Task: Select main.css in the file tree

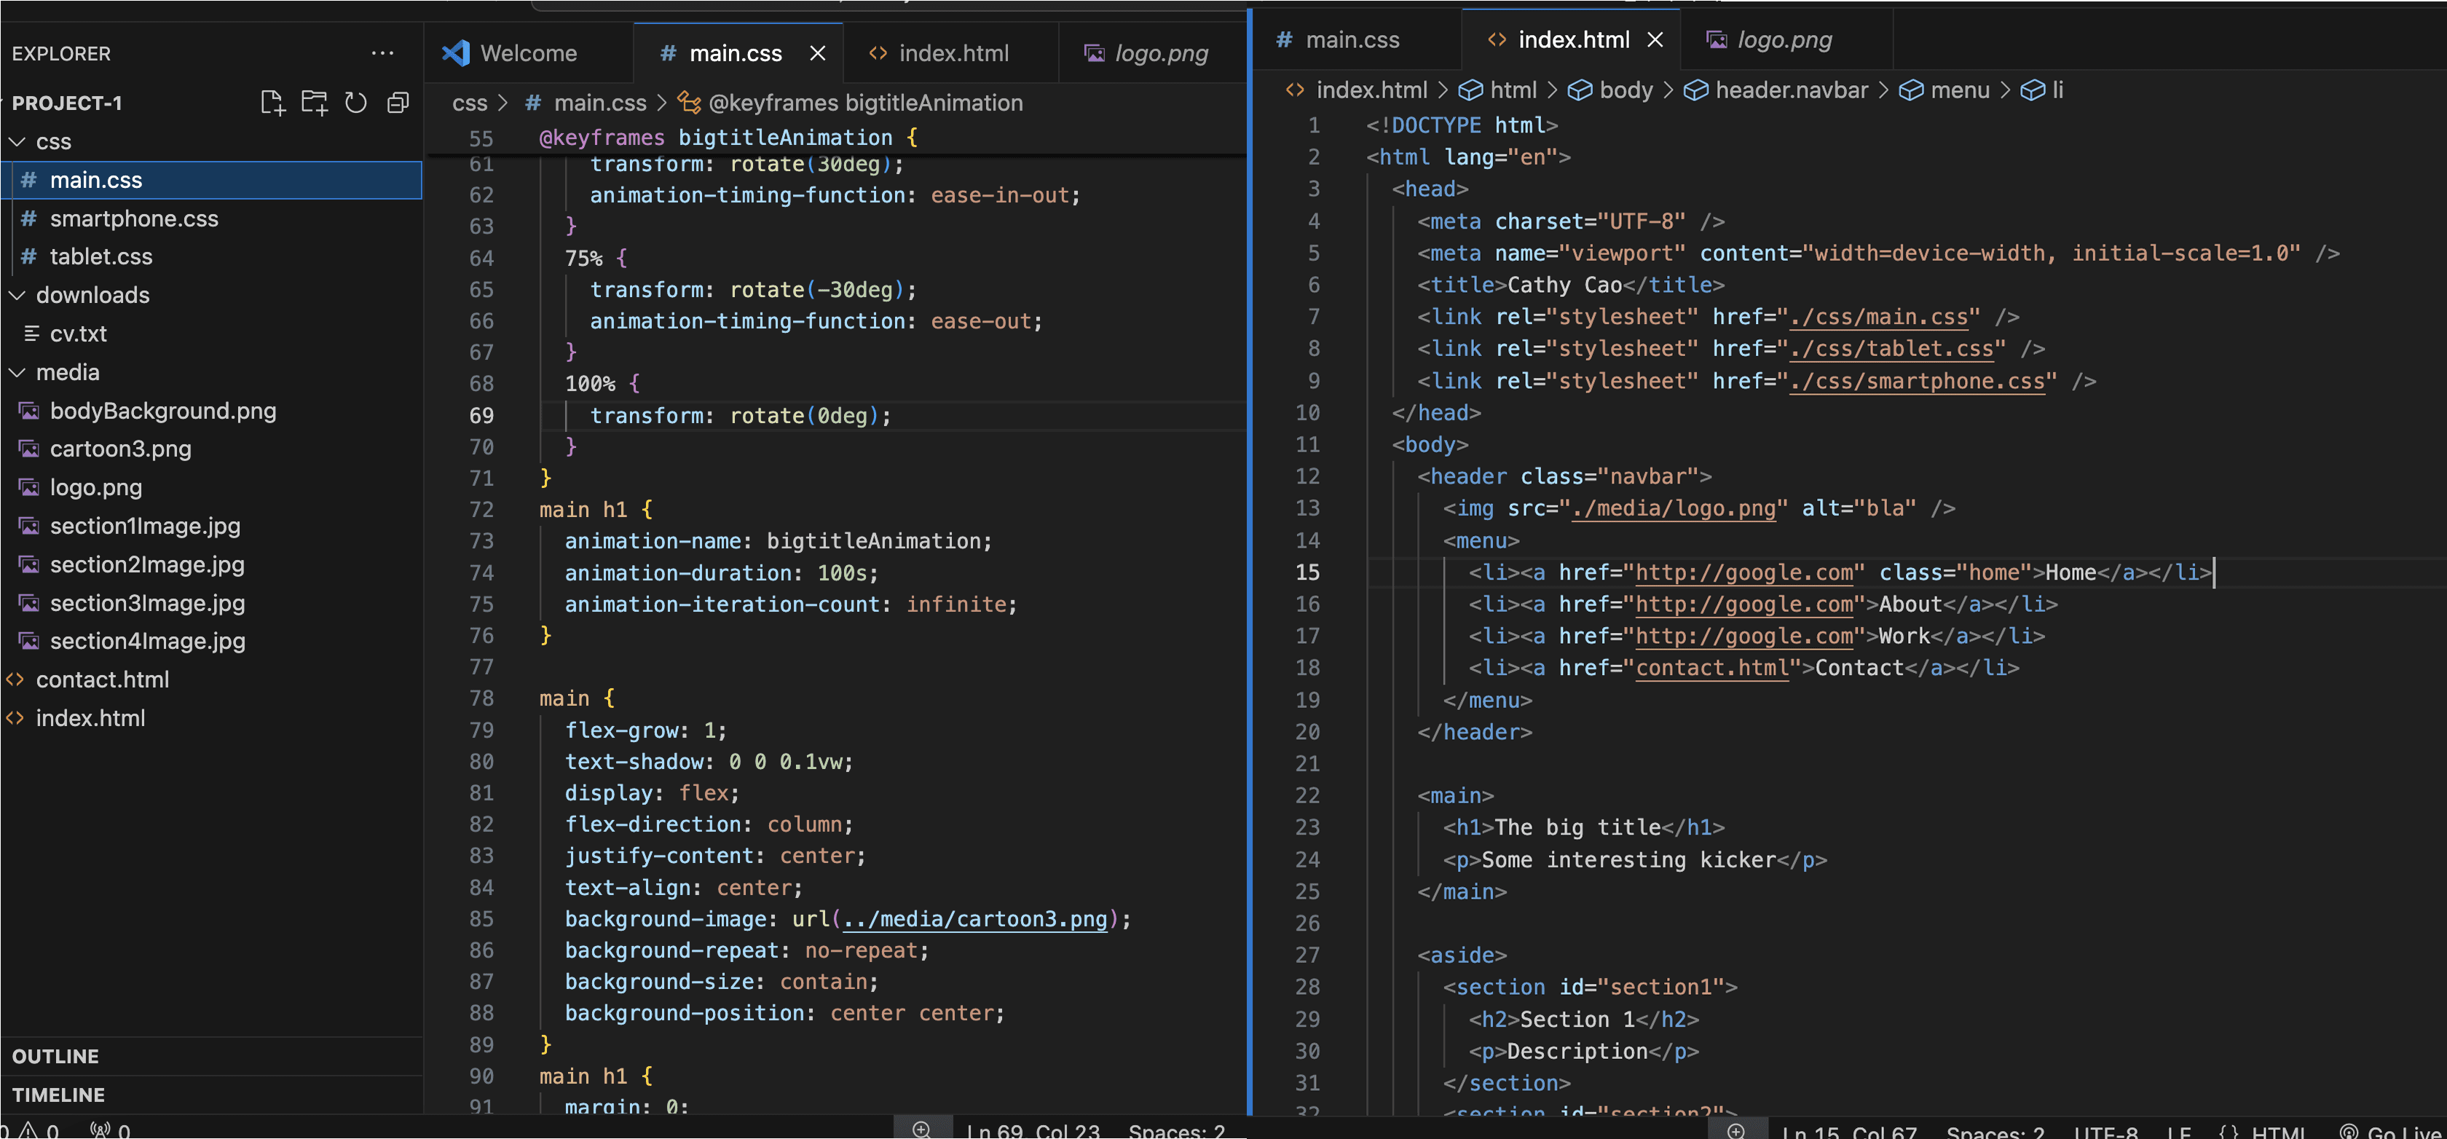Action: coord(211,181)
